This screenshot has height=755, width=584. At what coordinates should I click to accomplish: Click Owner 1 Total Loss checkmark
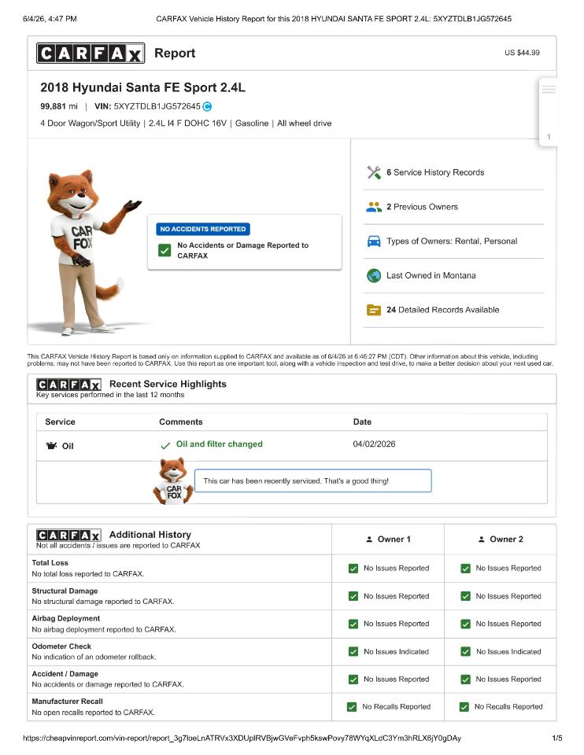(x=353, y=568)
